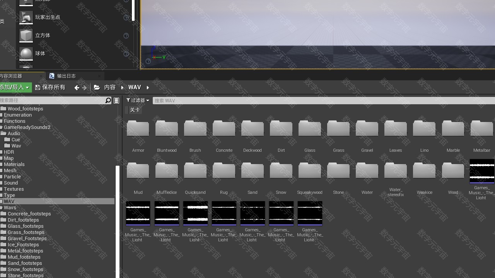Select the Player Start (玩家出生点) actor icon
The width and height of the screenshot is (495, 278).
pyautogui.click(x=26, y=17)
